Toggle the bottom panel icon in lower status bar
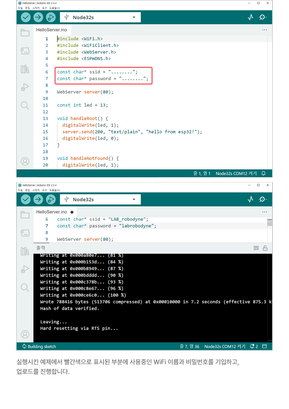 [x=265, y=346]
